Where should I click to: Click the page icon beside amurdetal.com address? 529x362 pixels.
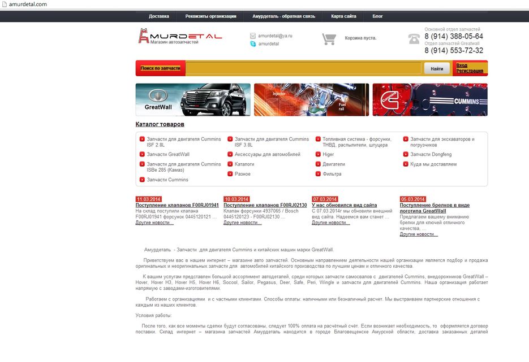point(5,5)
